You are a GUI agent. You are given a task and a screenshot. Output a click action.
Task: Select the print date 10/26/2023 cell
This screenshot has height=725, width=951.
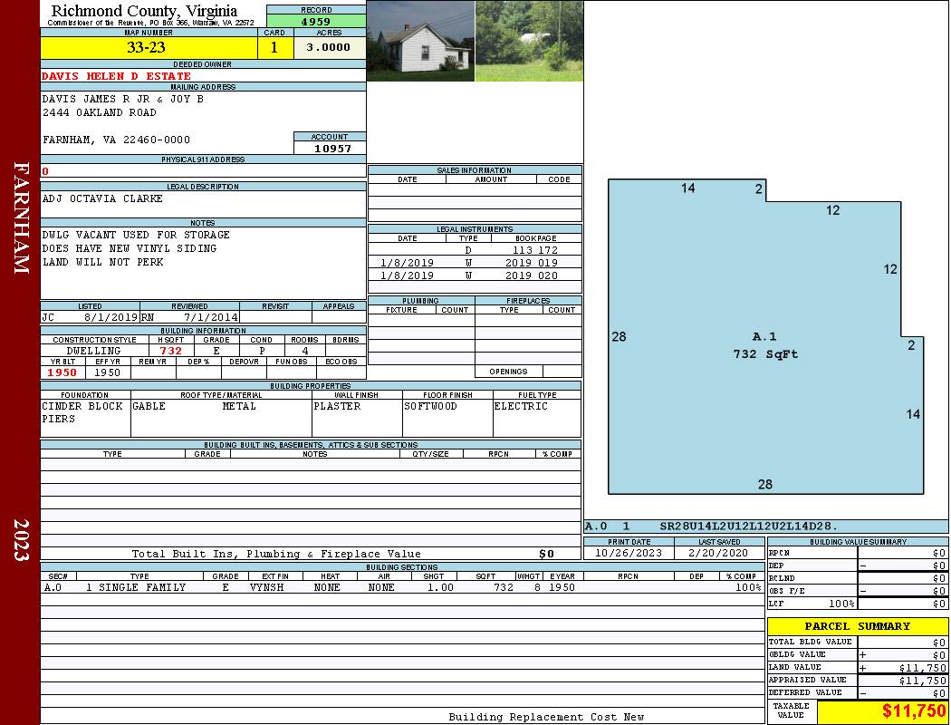pyautogui.click(x=629, y=553)
